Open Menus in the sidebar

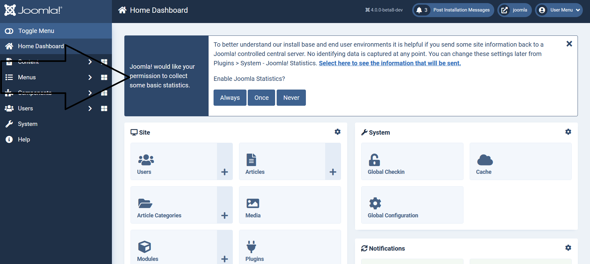[x=27, y=77]
